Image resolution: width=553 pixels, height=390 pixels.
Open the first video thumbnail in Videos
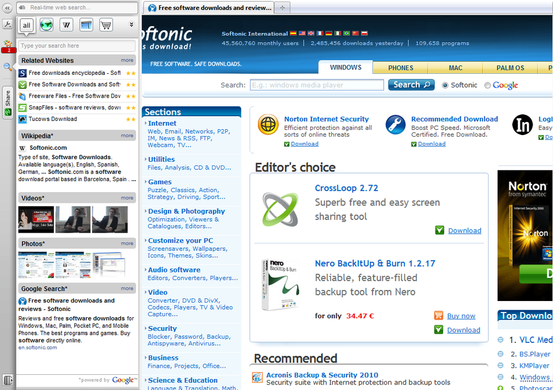point(36,220)
